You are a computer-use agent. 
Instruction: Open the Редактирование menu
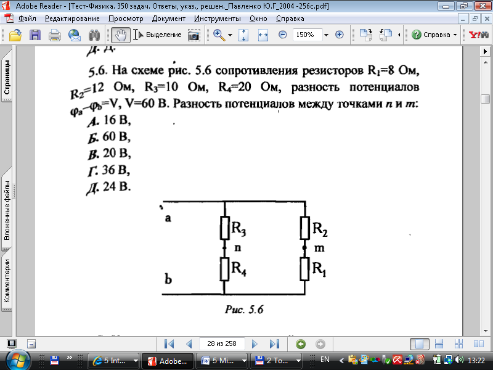[72, 18]
